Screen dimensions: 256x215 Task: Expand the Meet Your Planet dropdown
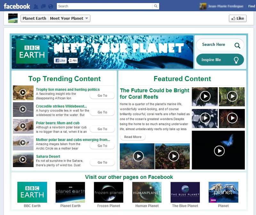coord(69,18)
